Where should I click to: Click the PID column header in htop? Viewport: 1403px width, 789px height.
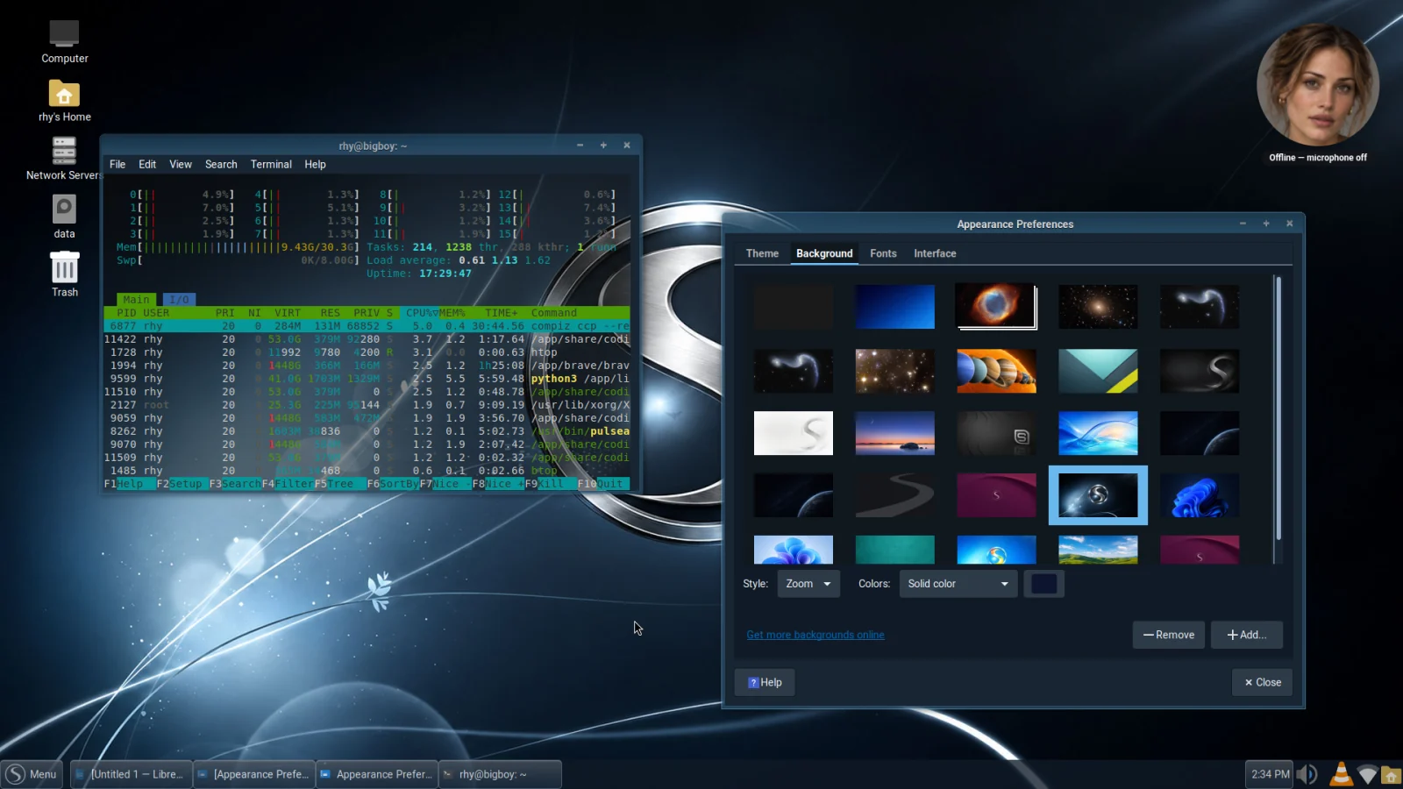(126, 313)
